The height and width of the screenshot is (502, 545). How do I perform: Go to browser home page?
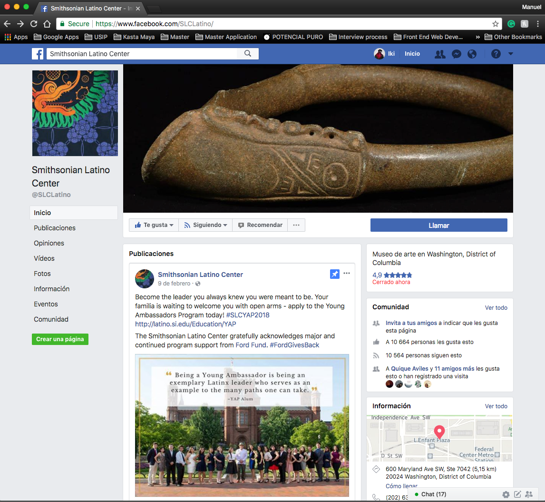tap(47, 24)
